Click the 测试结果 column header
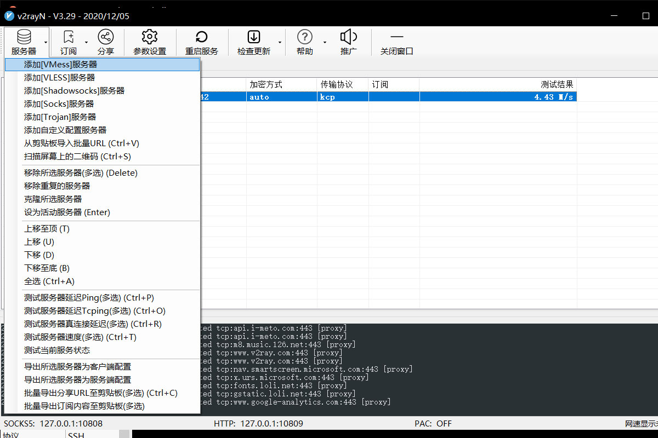This screenshot has width=658, height=438. [498, 84]
